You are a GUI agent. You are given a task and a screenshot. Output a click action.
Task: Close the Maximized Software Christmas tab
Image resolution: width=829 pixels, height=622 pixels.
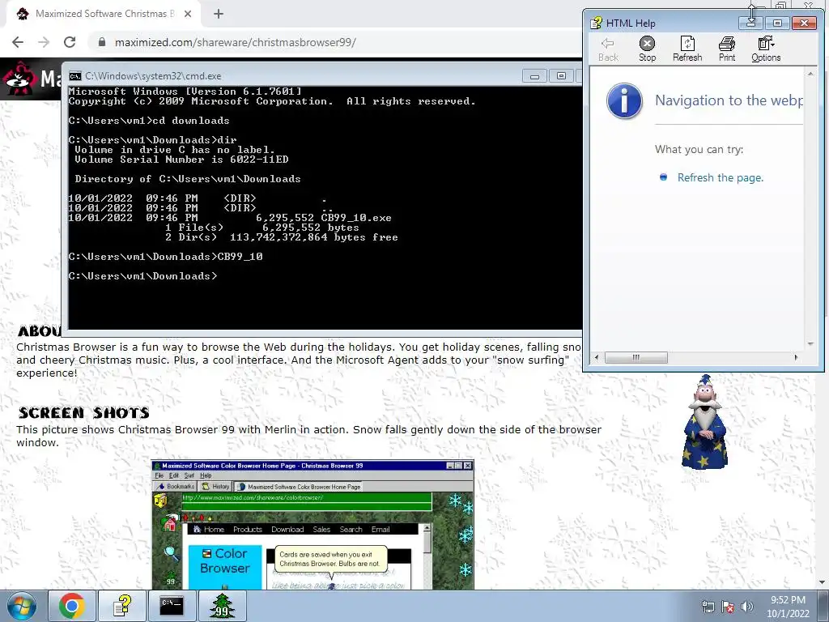(188, 14)
